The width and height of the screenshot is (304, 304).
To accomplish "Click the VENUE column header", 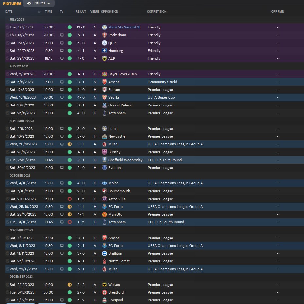I will pos(95,12).
